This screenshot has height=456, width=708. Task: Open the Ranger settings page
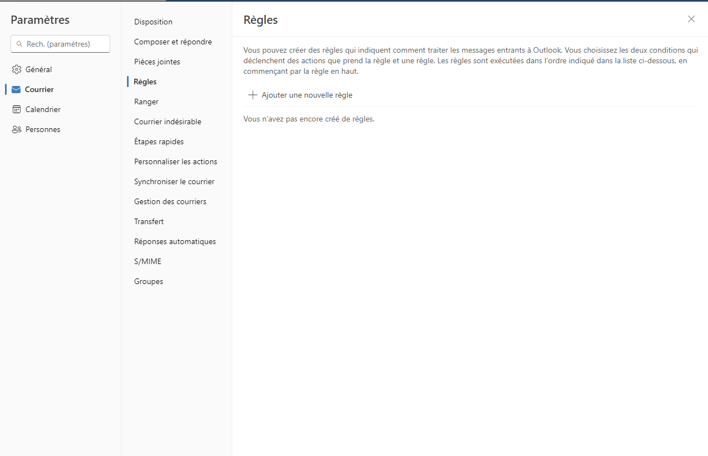[146, 102]
